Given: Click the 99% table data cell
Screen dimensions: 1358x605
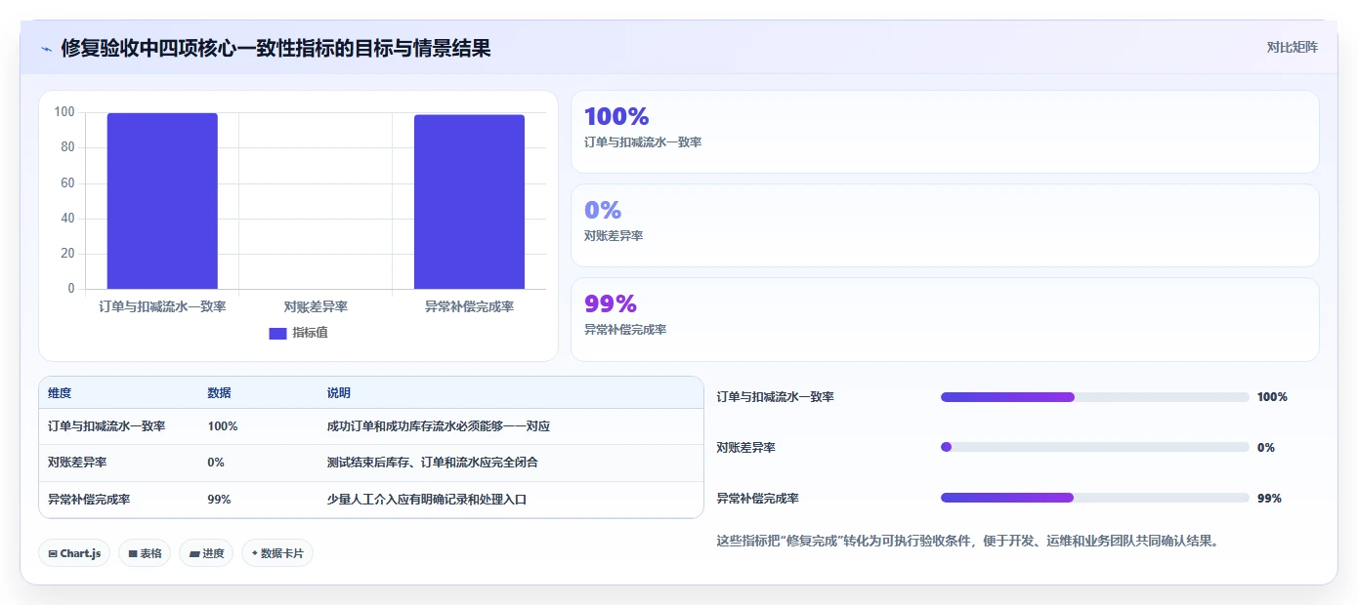Looking at the screenshot, I should pyautogui.click(x=219, y=500).
